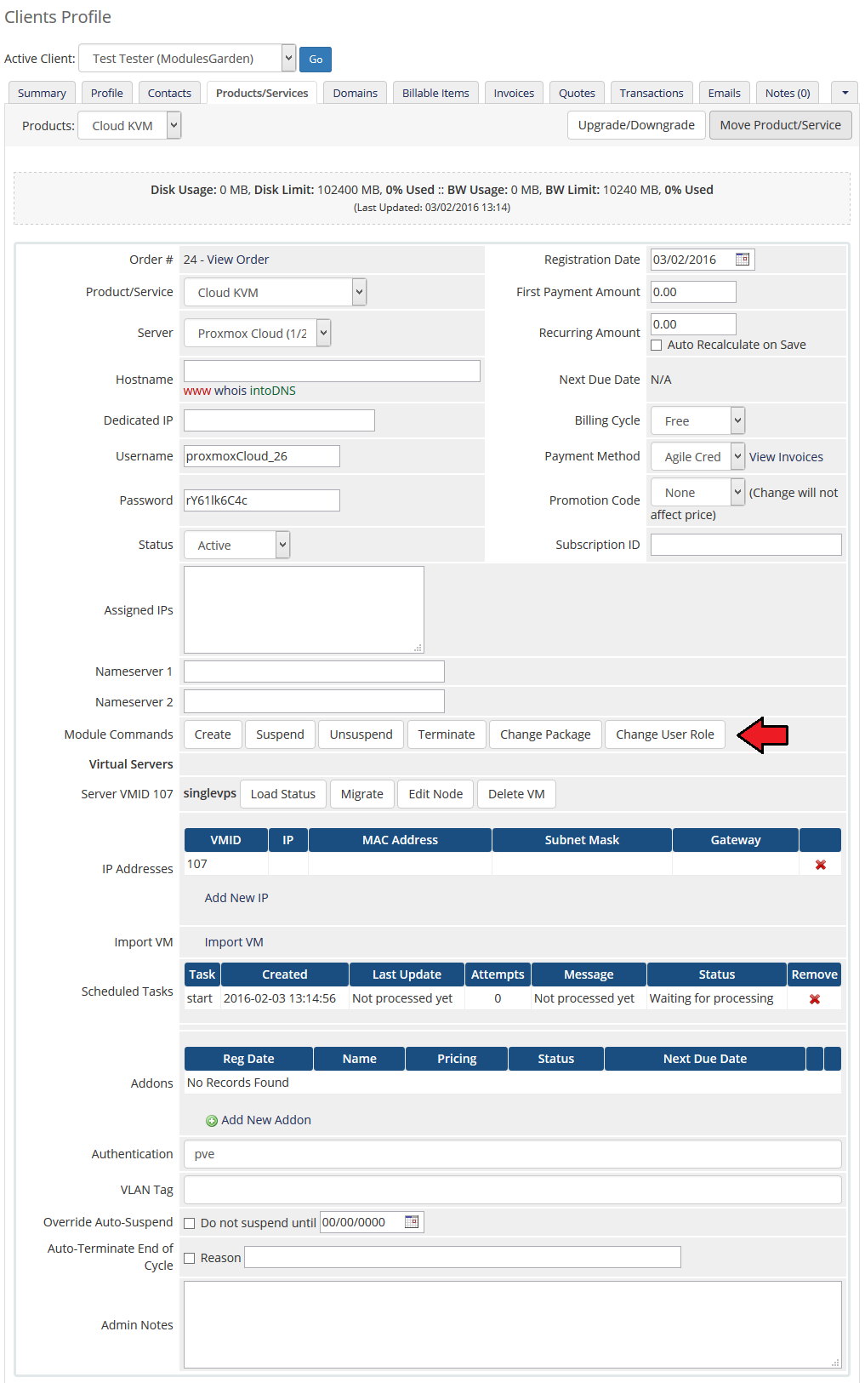Focus the VLAN Tag field

(x=513, y=1190)
